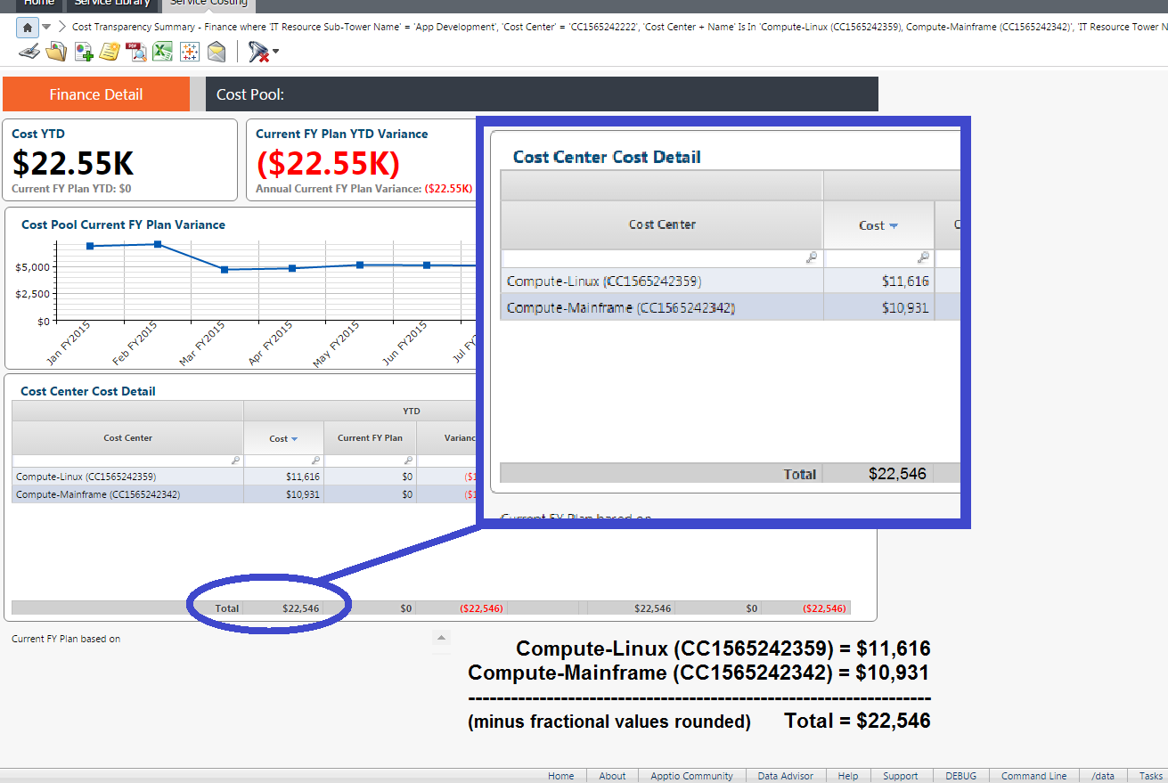The width and height of the screenshot is (1168, 783).
Task: Select the Finance Detail tab
Action: click(96, 94)
